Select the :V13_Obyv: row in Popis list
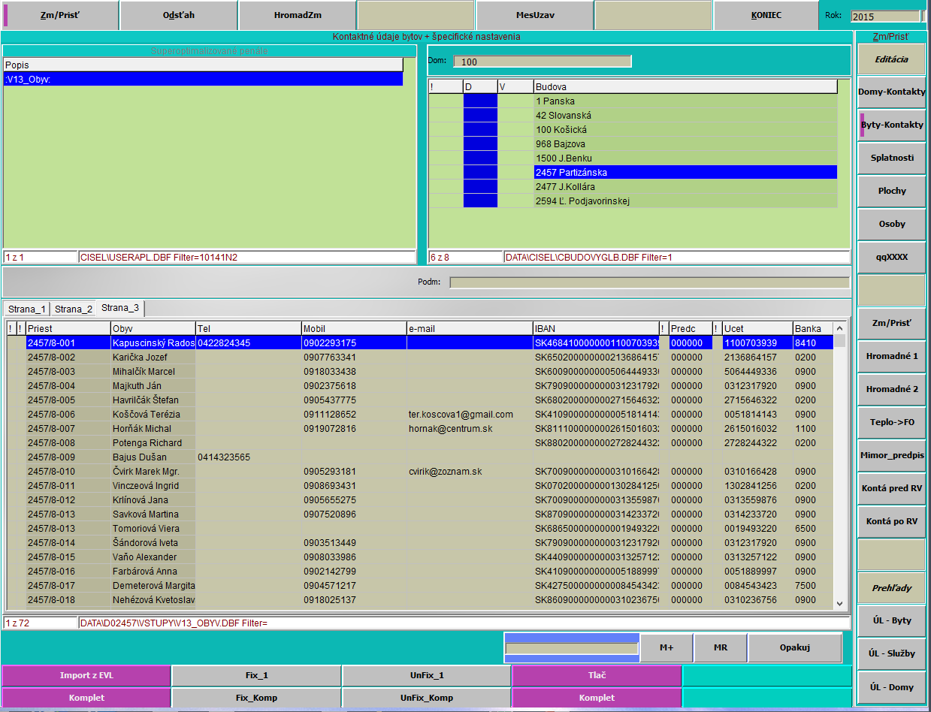931x712 pixels. pos(203,79)
